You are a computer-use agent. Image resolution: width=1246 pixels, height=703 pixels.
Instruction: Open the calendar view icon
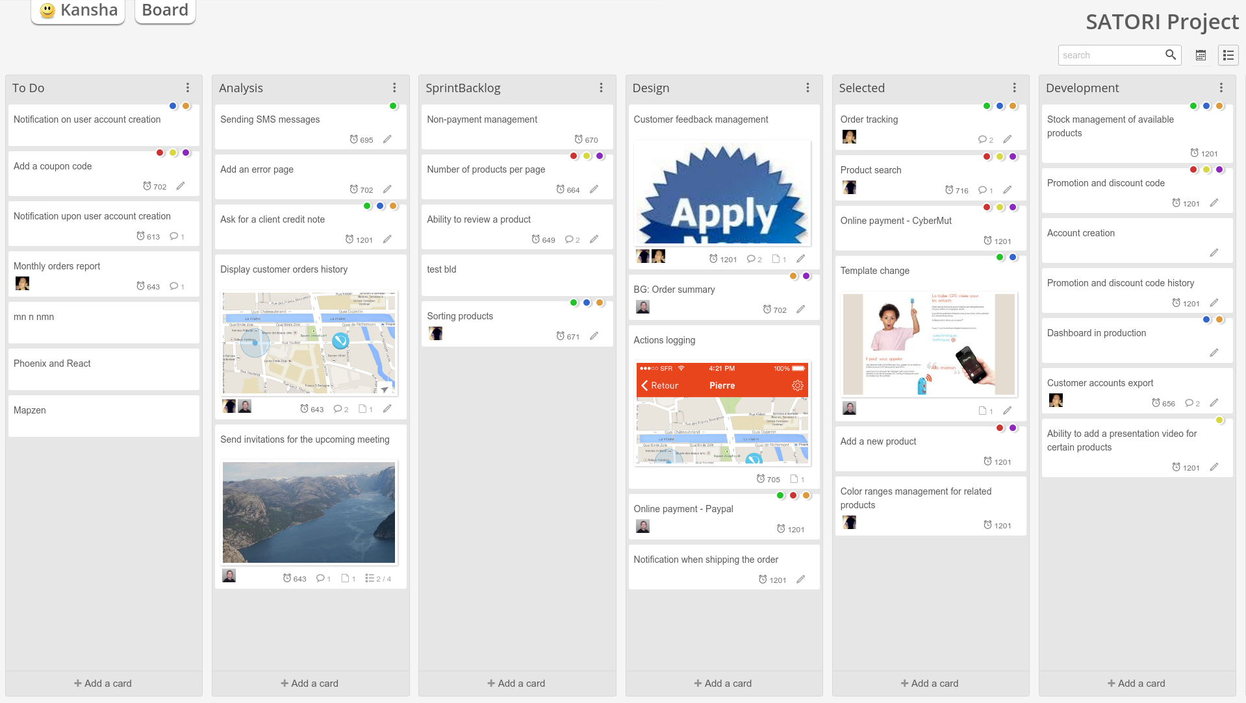tap(1201, 55)
